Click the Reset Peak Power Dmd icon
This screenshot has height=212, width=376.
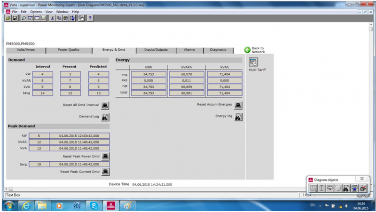click(x=105, y=157)
